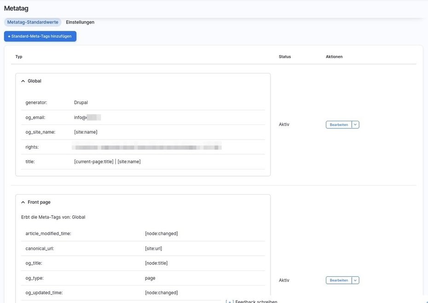Switch to the Einstellungen tab

point(80,22)
